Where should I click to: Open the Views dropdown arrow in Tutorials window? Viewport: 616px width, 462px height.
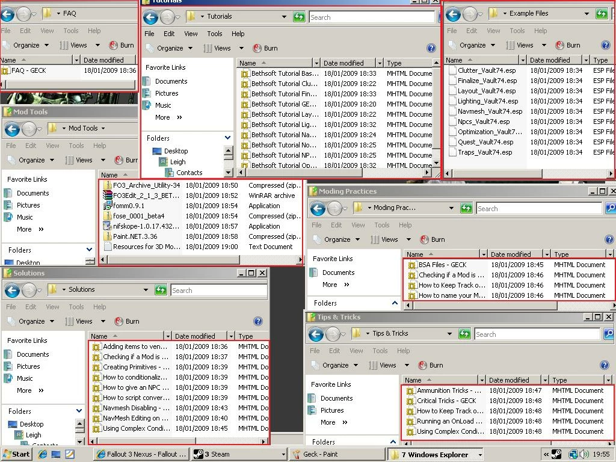tap(241, 48)
